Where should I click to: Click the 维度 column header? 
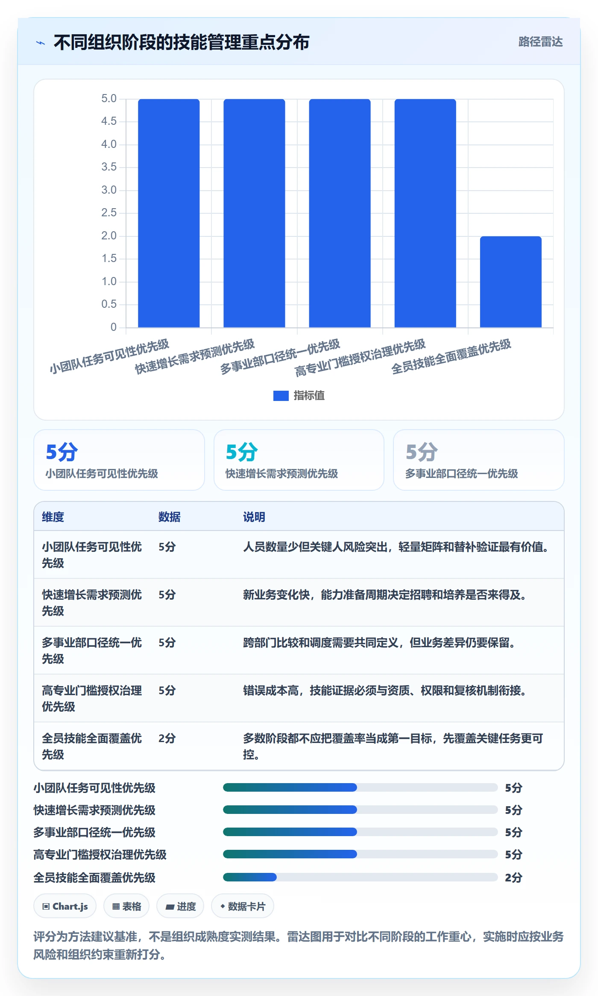coord(53,517)
